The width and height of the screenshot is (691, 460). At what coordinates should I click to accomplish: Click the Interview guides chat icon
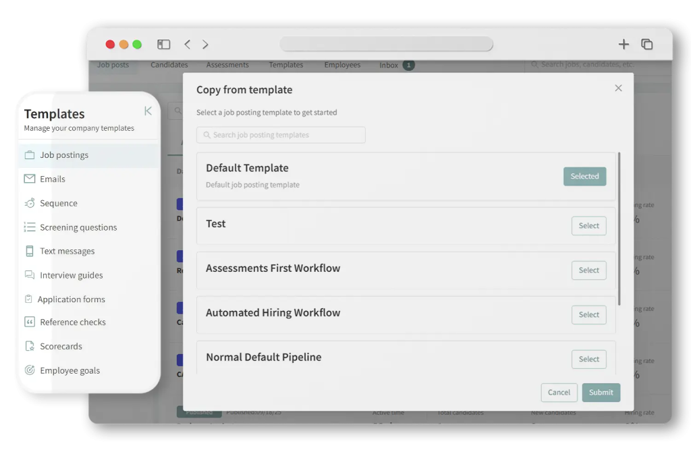click(30, 275)
